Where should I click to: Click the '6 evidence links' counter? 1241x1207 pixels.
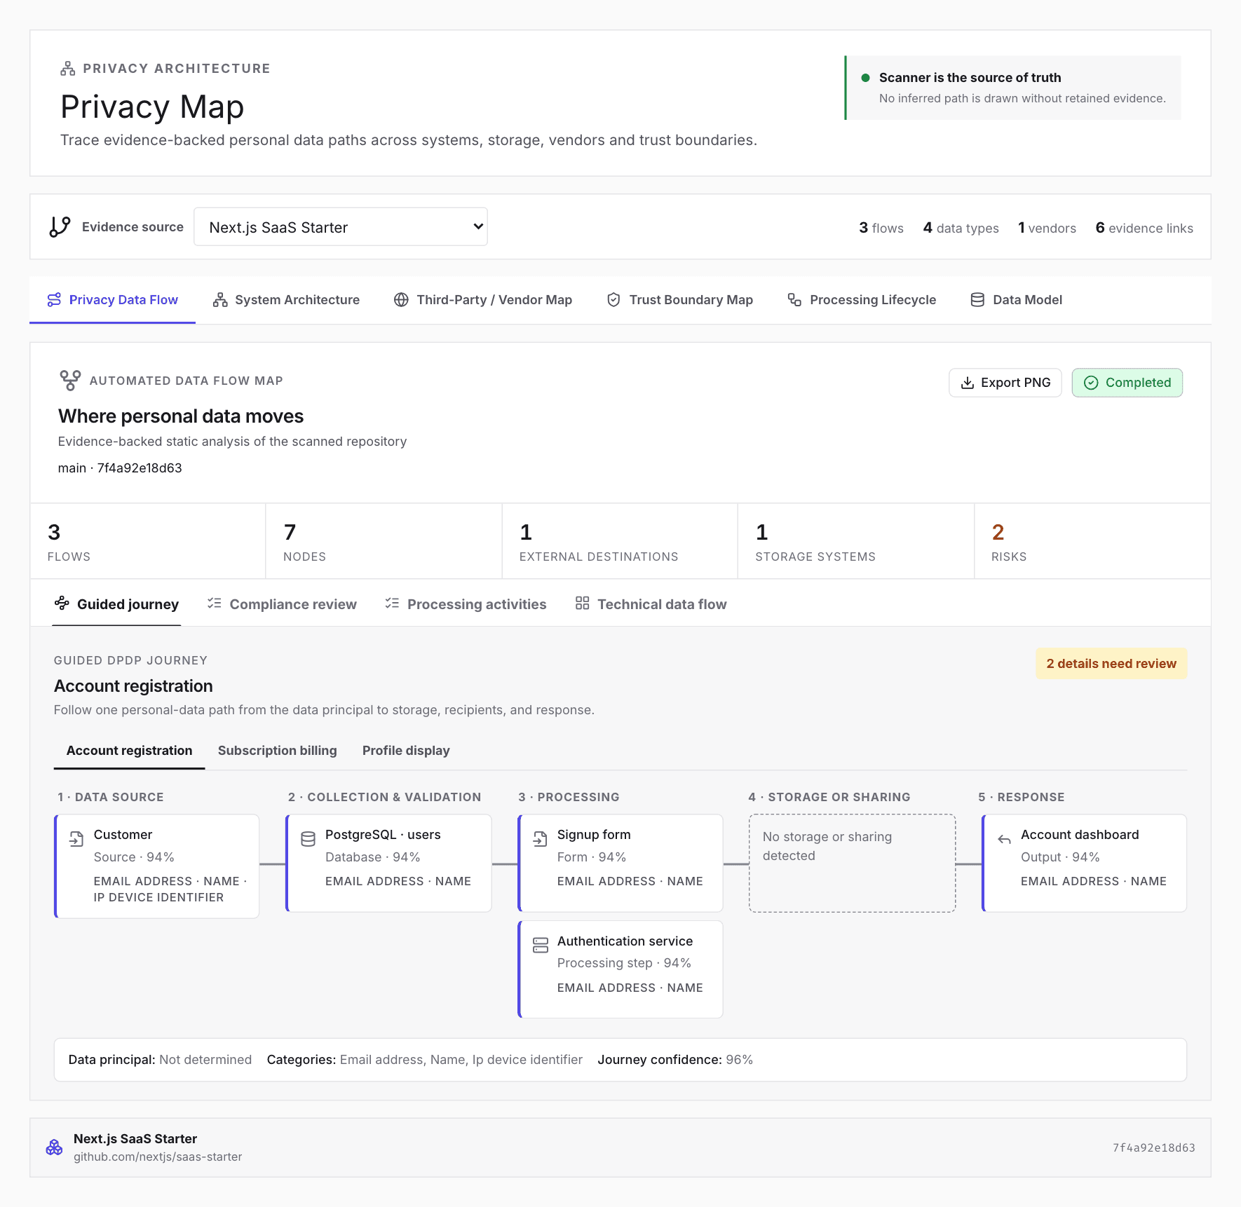(x=1144, y=228)
